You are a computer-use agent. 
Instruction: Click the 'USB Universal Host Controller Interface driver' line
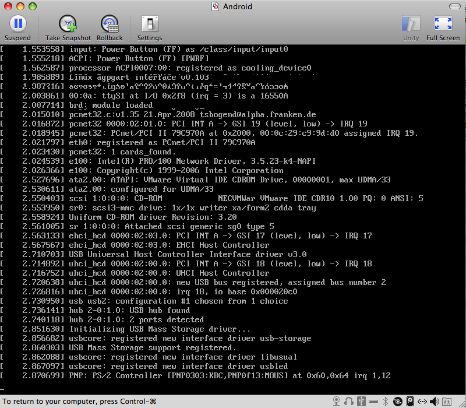pos(188,254)
